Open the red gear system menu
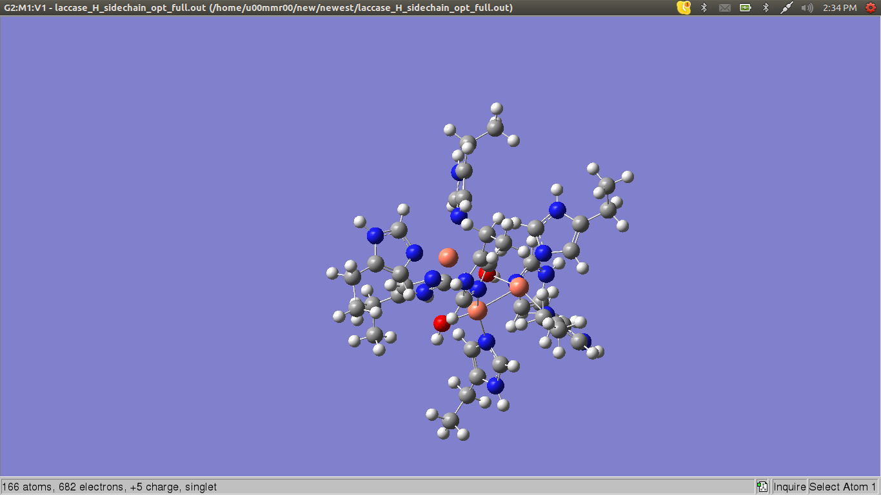Viewport: 881px width, 495px height. pyautogui.click(x=870, y=8)
